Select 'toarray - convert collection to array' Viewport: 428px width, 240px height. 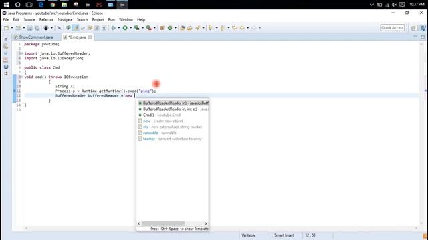(173, 139)
